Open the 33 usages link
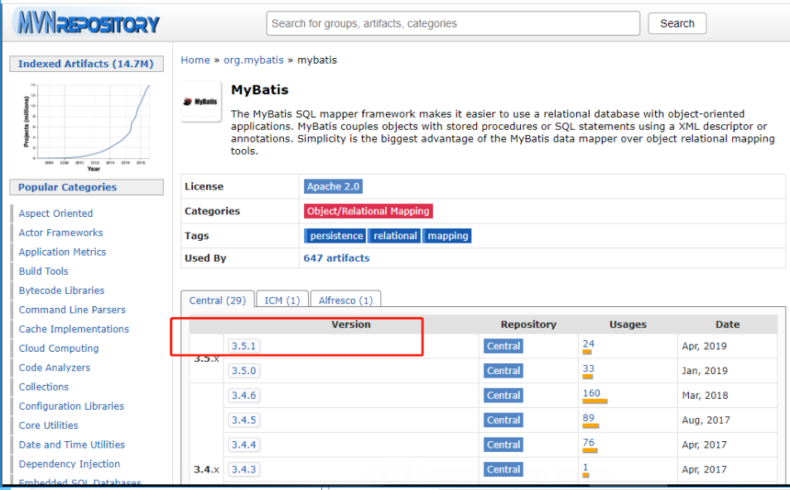 pos(588,368)
